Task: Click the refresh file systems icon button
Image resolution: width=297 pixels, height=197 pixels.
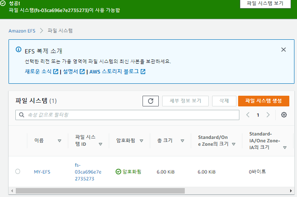Action: [x=151, y=101]
